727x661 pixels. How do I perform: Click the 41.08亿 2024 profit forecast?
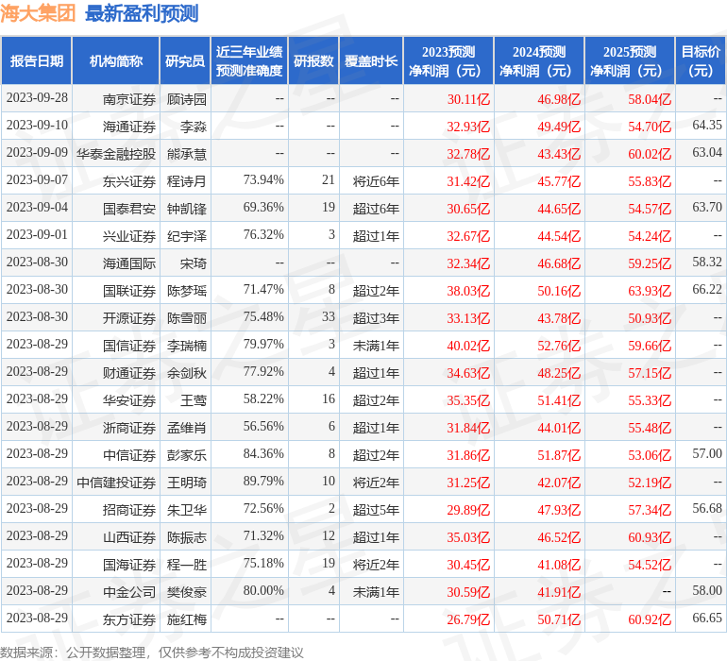[559, 564]
